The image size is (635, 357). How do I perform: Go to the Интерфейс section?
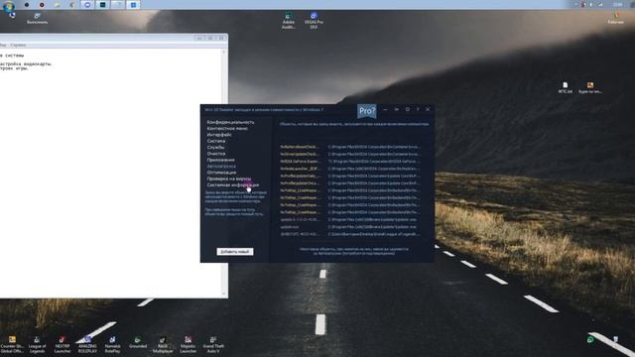click(x=219, y=135)
